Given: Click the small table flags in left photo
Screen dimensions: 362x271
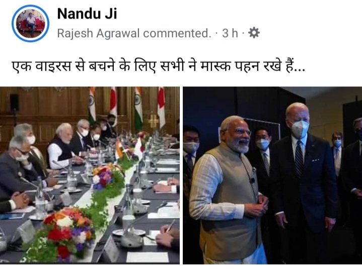Looking at the screenshot, I should pyautogui.click(x=129, y=149).
